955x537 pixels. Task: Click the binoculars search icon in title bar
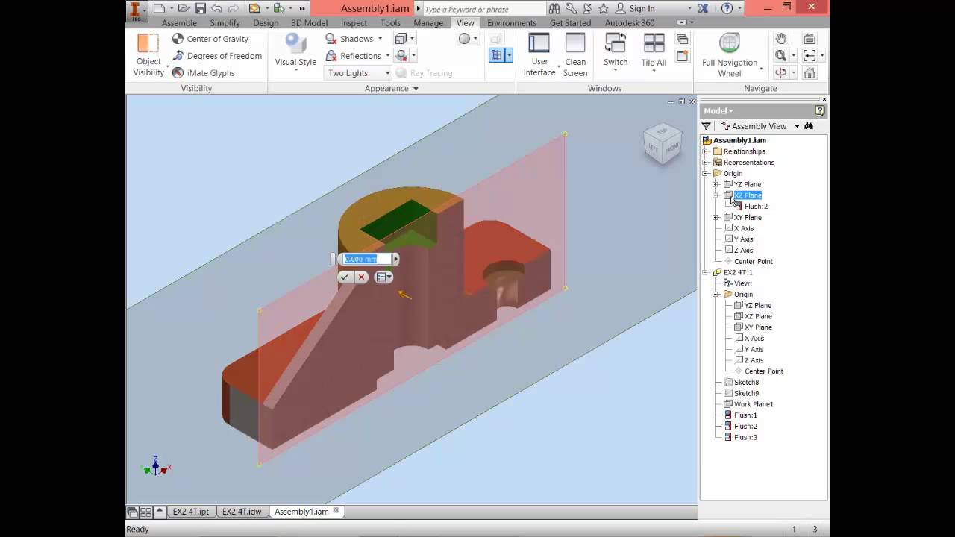(x=554, y=8)
